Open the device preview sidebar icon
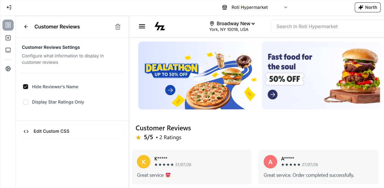384x188 pixels. pyautogui.click(x=8, y=50)
